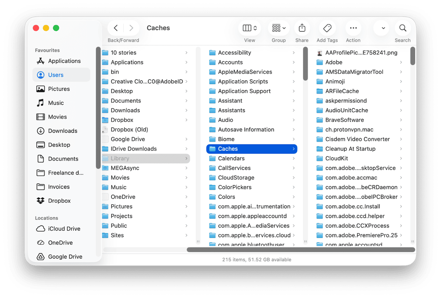Open the Action ellipsis menu icon
Image resolution: width=441 pixels, height=298 pixels.
coord(353,28)
